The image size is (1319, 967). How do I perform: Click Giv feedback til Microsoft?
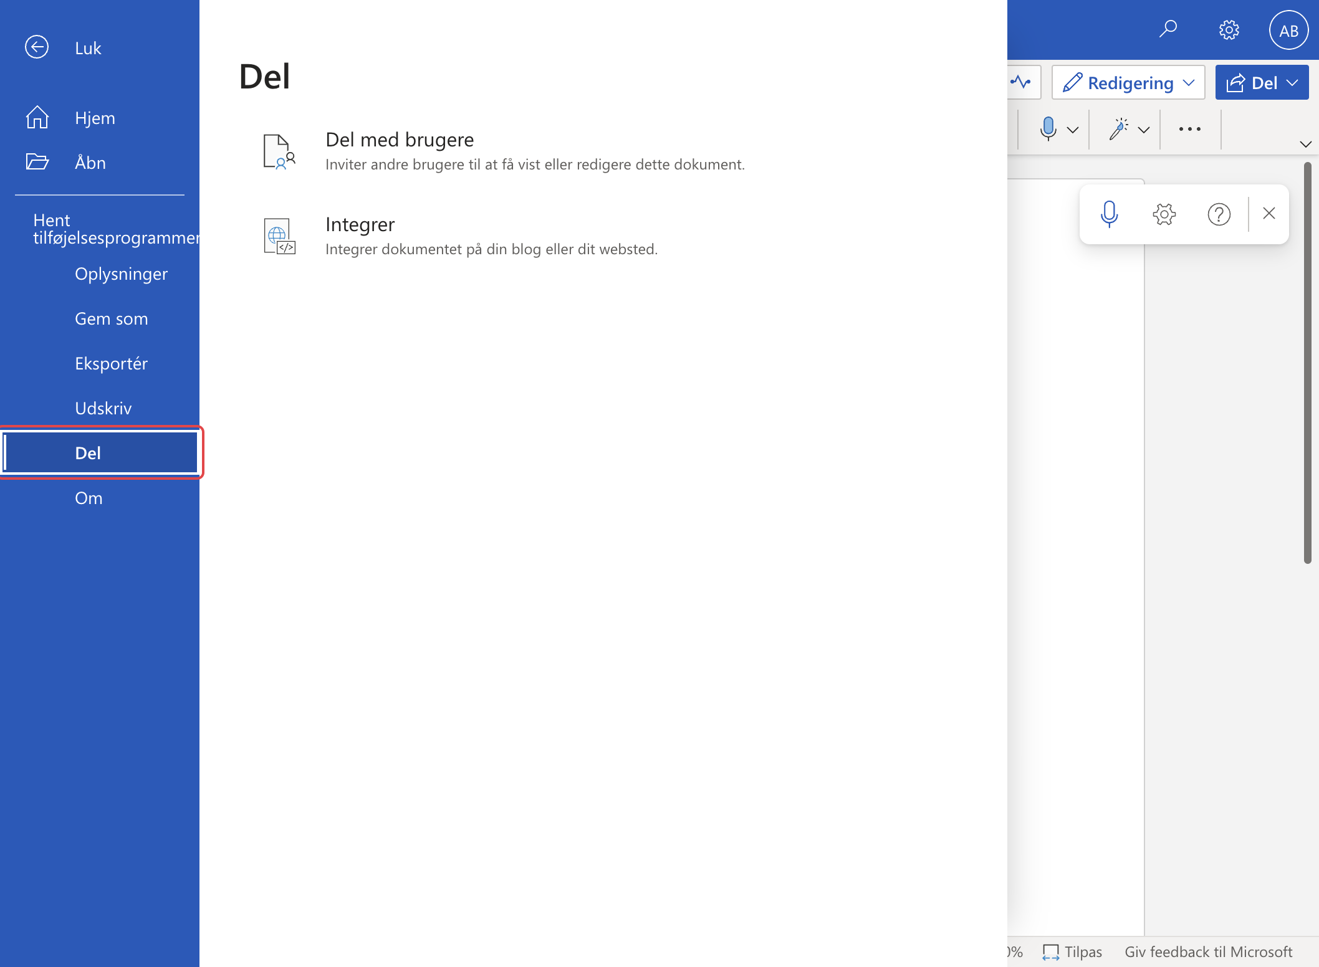(x=1208, y=952)
